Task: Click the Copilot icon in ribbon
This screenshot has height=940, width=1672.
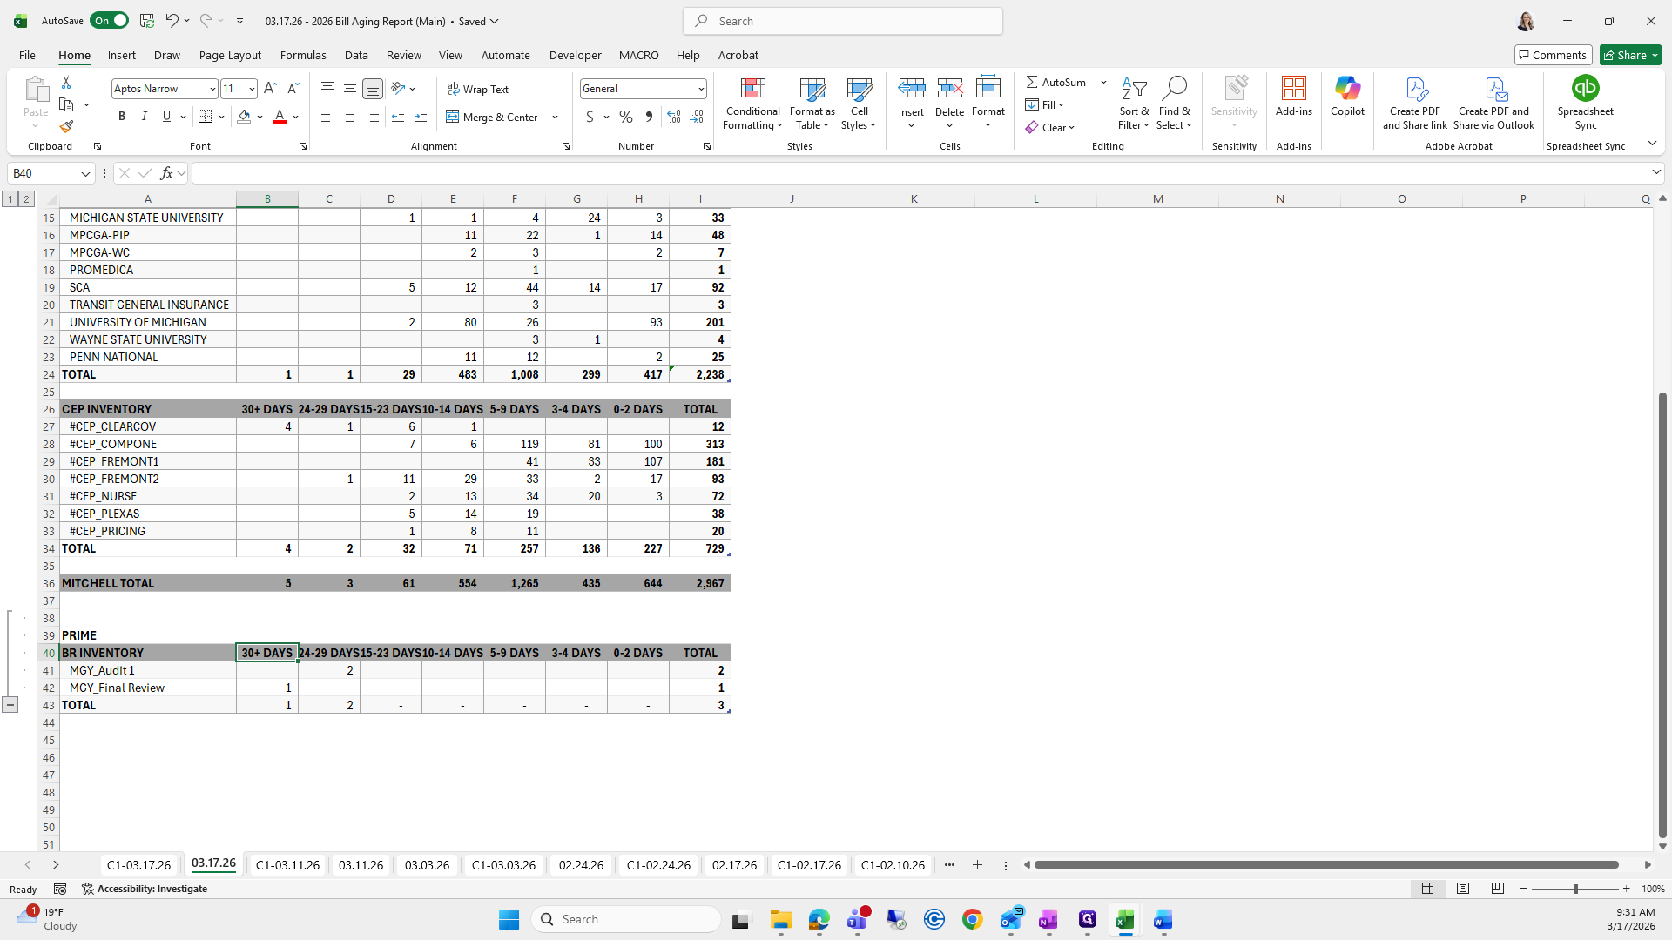Action: (x=1347, y=89)
